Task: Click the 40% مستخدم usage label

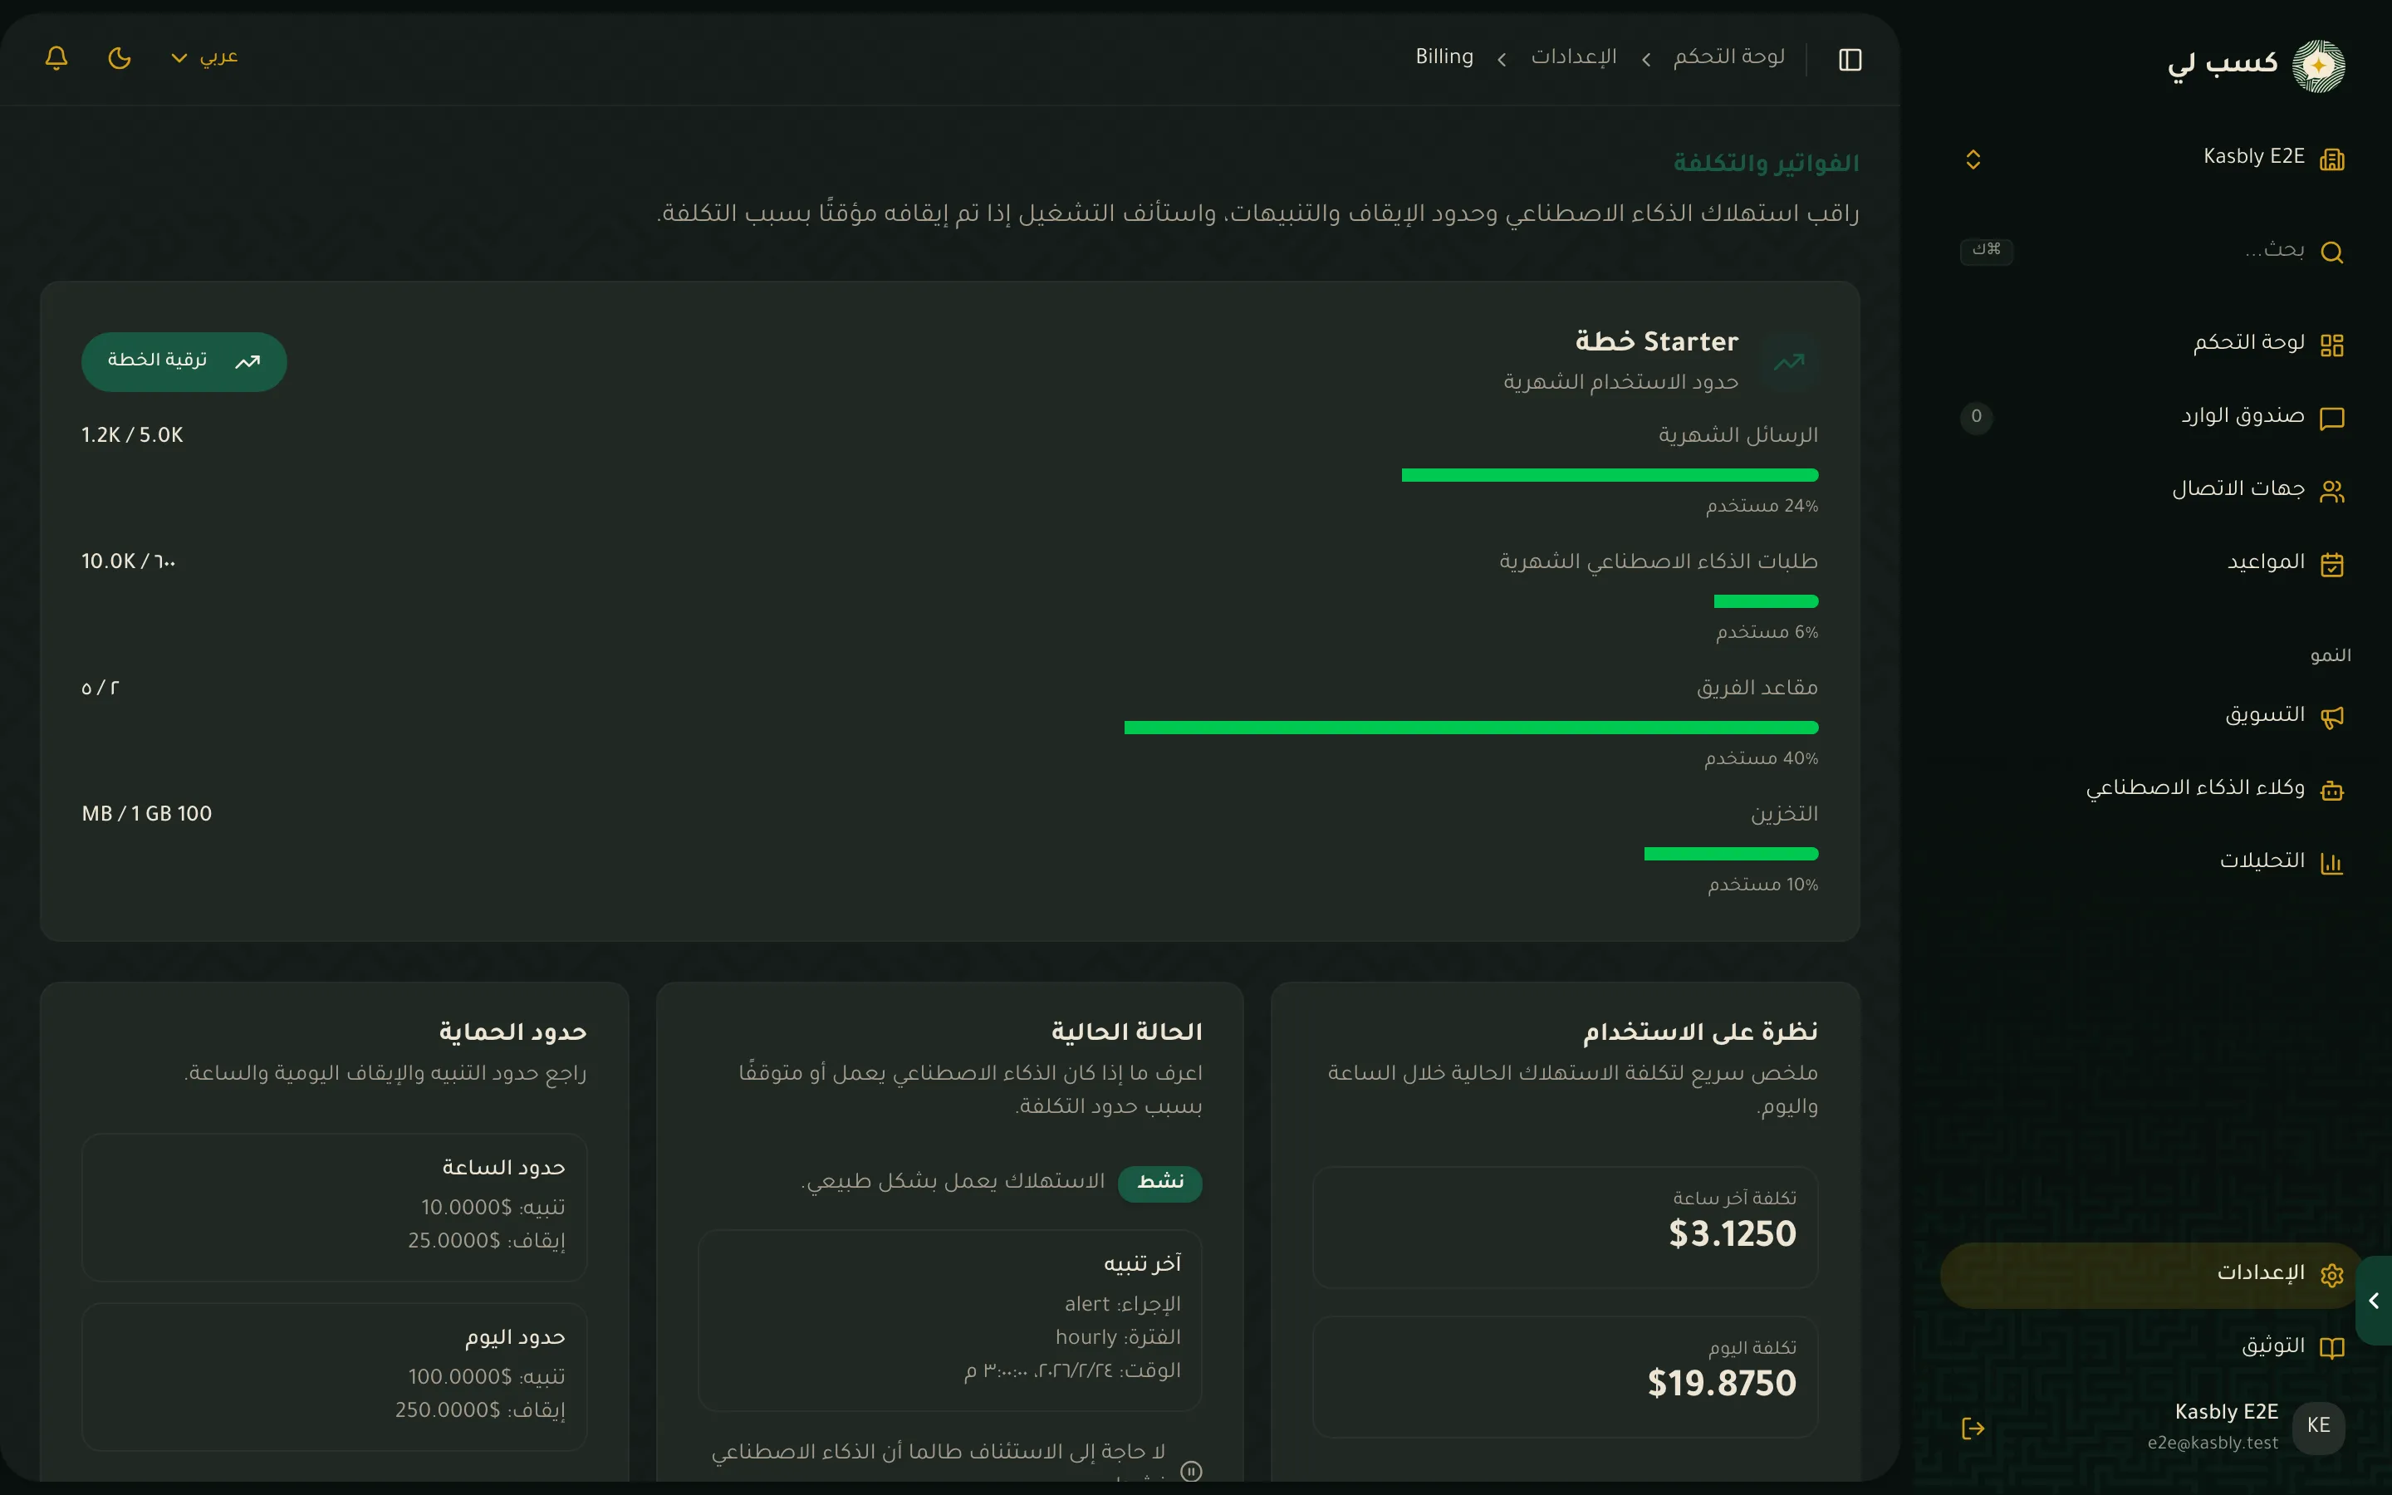Action: (x=1761, y=759)
